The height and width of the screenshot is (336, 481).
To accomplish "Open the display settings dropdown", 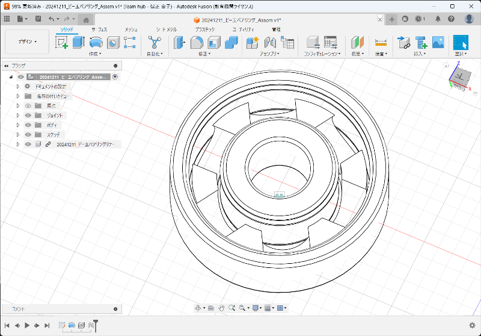I will 257,308.
